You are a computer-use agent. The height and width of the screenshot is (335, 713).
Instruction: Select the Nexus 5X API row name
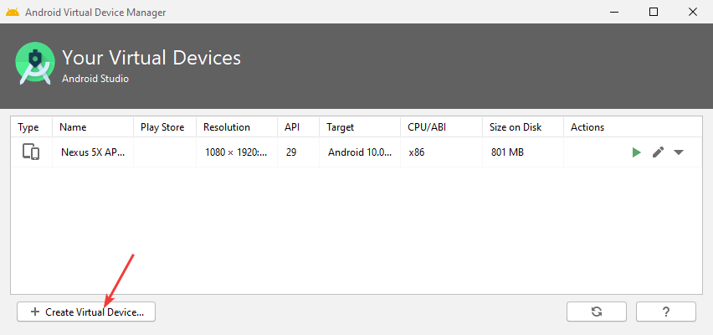tap(93, 152)
